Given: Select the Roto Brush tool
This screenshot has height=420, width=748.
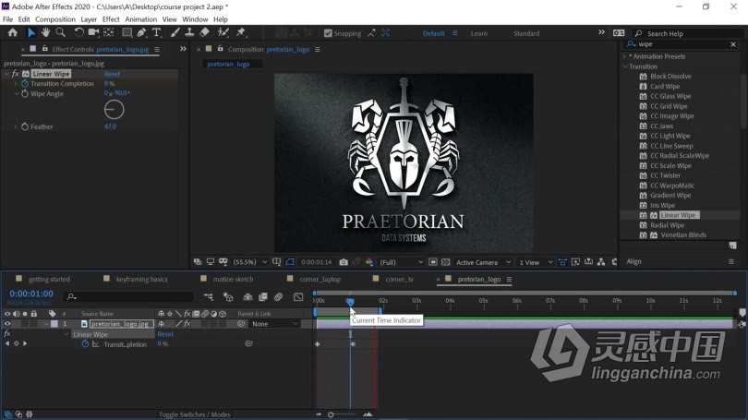Looking at the screenshot, I should click(x=223, y=32).
